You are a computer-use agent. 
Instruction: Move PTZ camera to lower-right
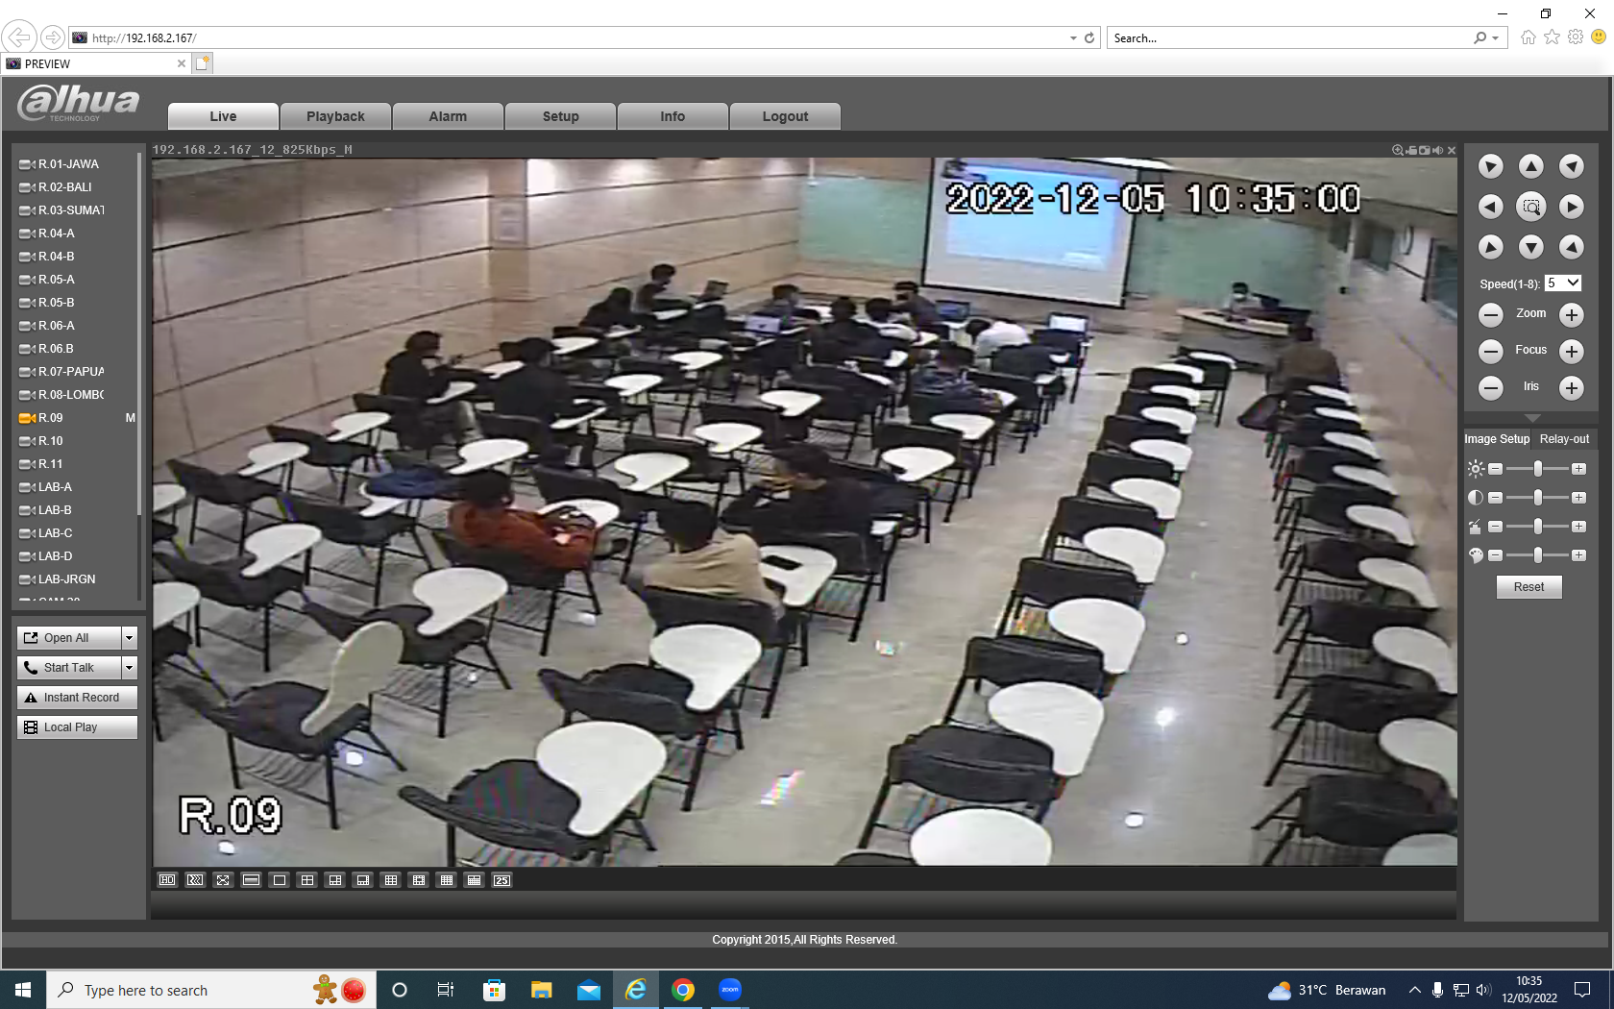coord(1572,247)
